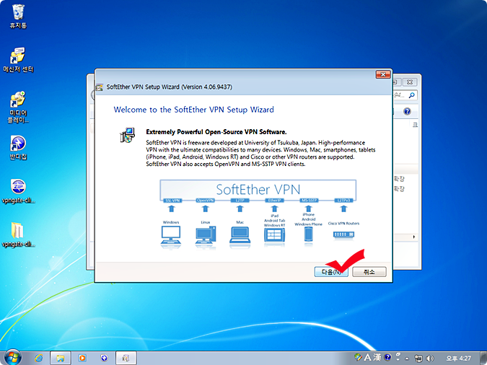487x365 pixels.
Task: Click the clock showing 오후 4:27
Action: (x=458, y=359)
